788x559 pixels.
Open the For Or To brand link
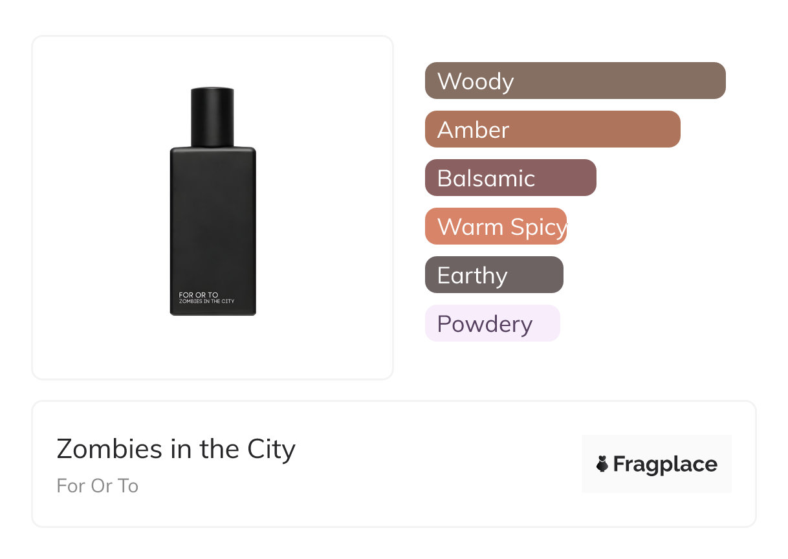point(98,486)
